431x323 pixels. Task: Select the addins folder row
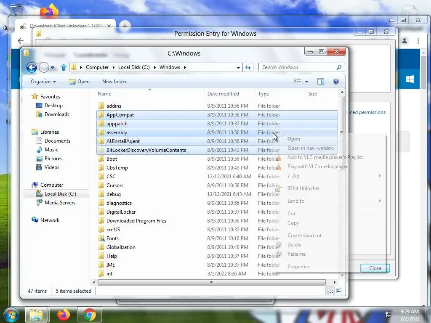point(217,106)
